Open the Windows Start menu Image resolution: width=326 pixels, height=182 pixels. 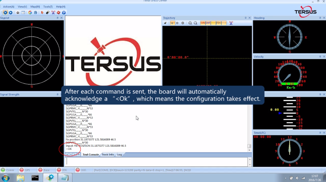[5, 178]
